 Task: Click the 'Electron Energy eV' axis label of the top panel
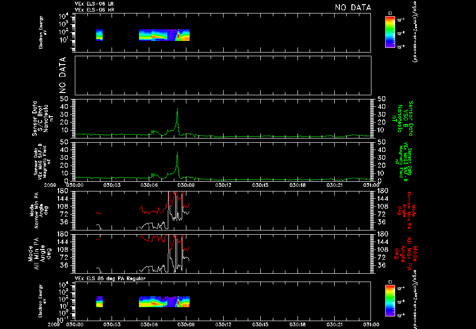tap(43, 32)
